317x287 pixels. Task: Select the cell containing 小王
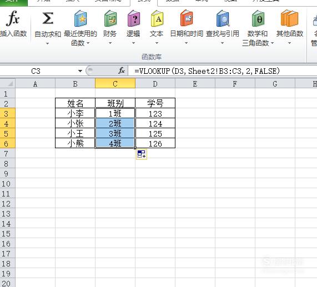pyautogui.click(x=75, y=133)
